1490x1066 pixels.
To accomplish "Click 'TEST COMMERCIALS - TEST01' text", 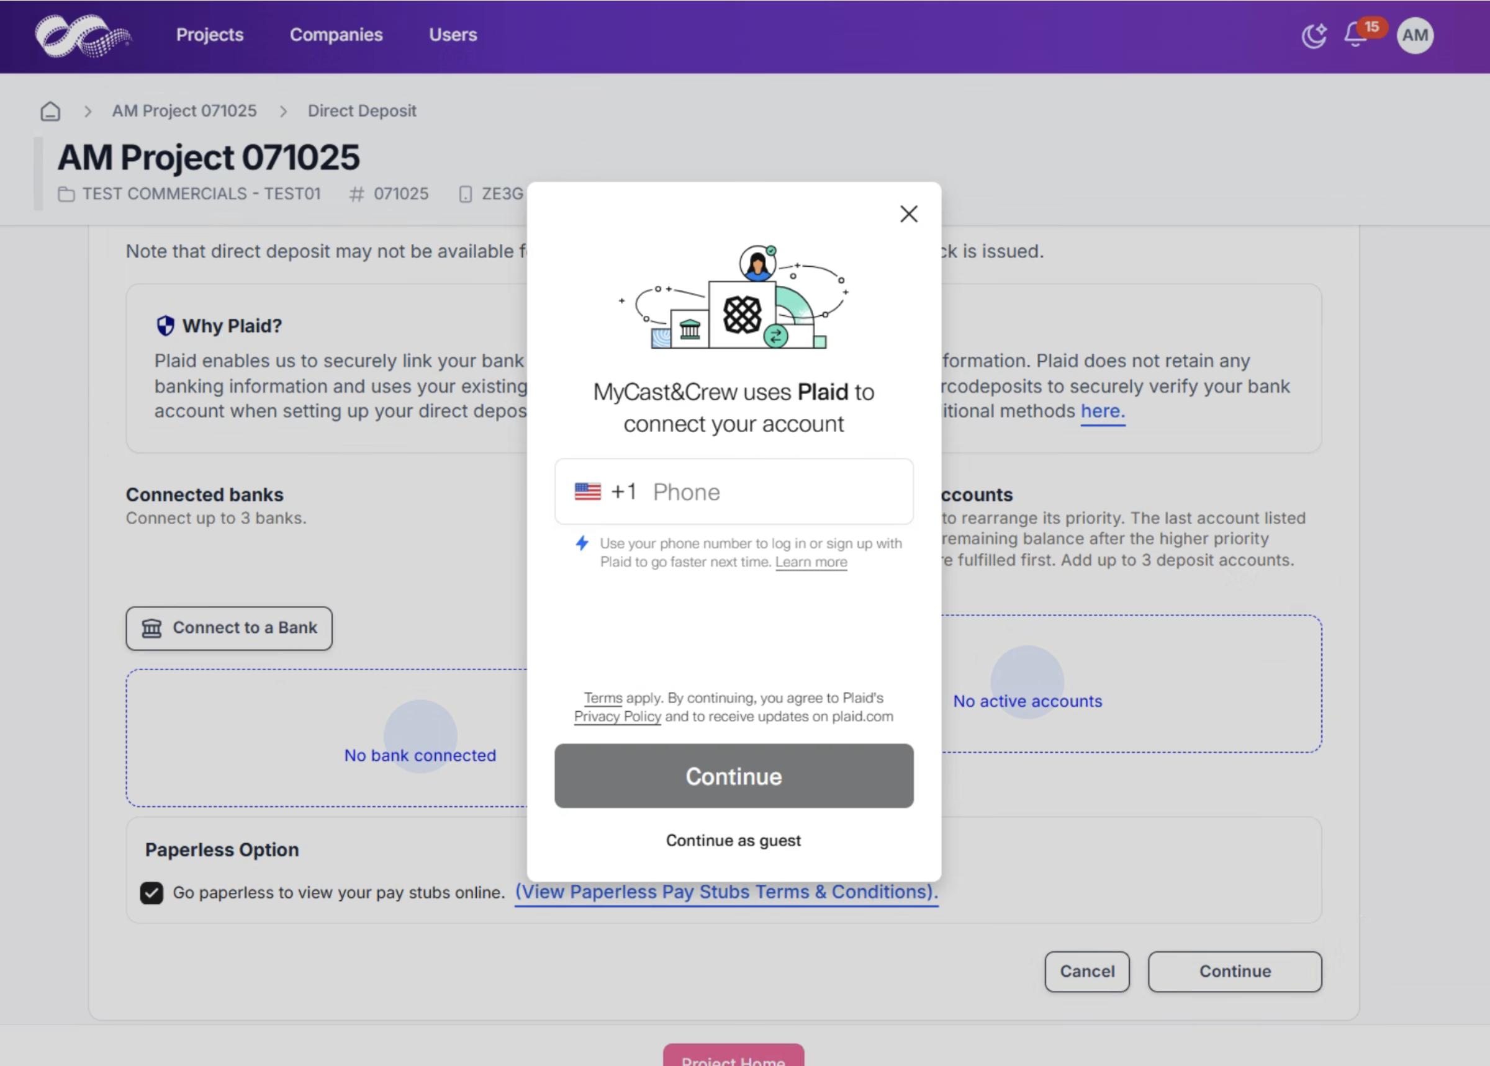I will 202,194.
